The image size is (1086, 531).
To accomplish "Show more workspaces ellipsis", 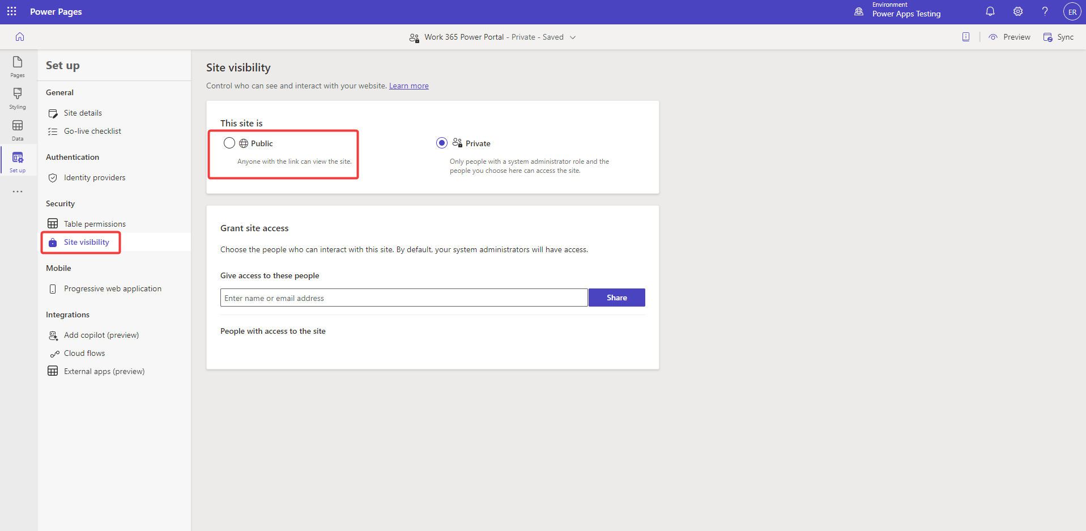I will pos(18,192).
